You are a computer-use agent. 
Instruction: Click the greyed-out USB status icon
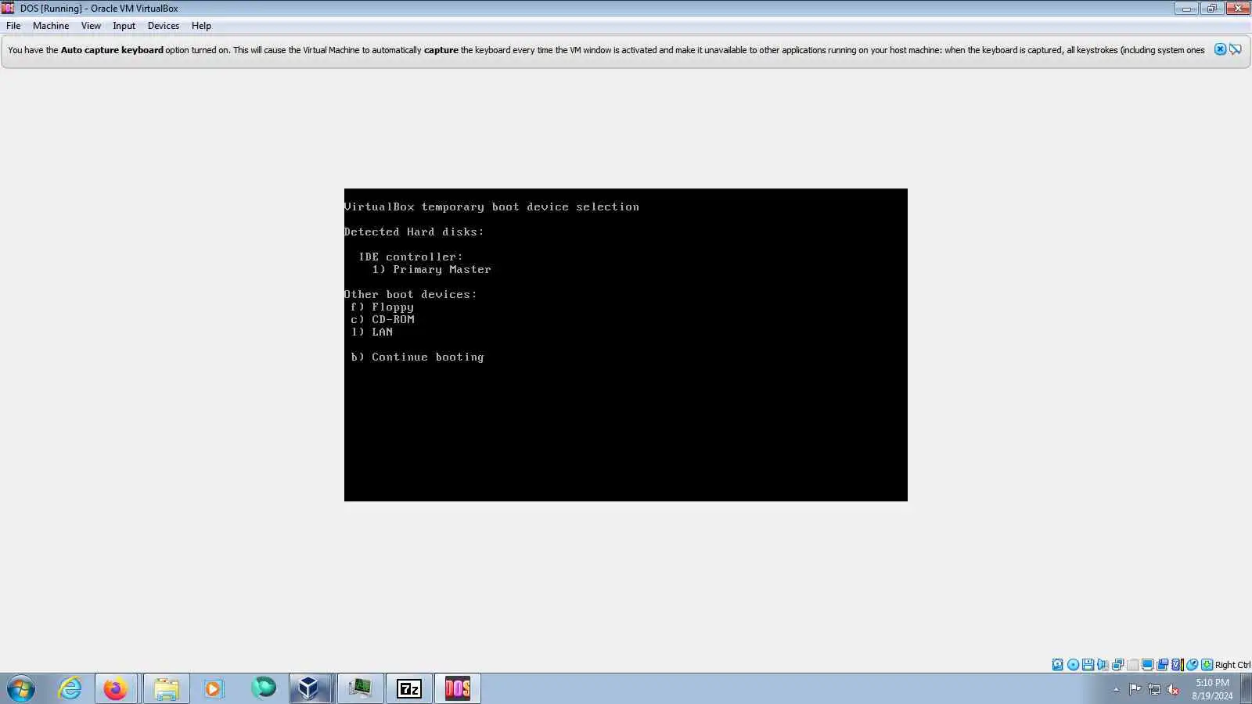1132,665
